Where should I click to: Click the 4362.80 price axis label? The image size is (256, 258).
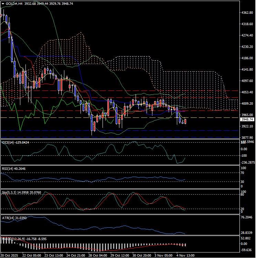[x=247, y=13]
